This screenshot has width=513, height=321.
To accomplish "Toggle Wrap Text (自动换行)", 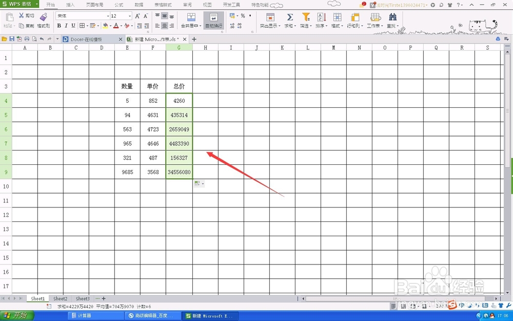I will point(213,21).
